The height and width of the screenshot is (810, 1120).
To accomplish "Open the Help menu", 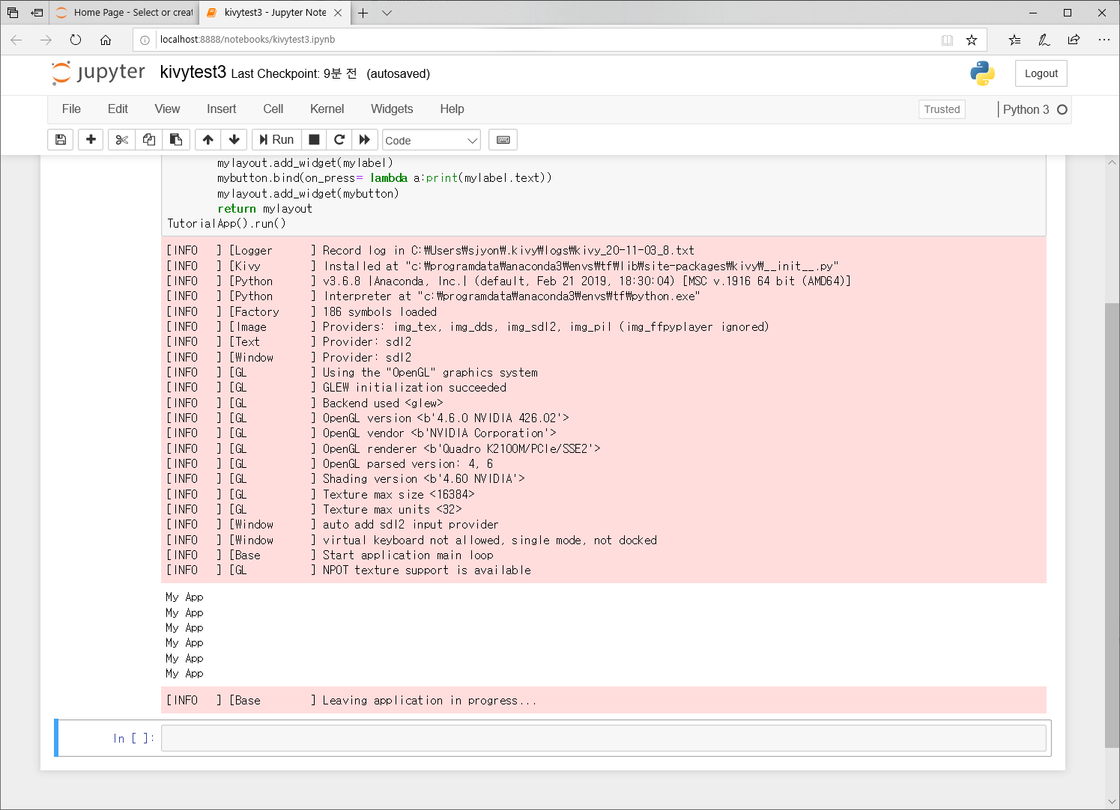I will tap(452, 109).
